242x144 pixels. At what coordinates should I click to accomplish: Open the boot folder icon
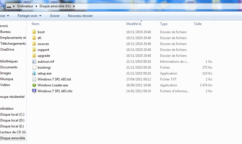[x=34, y=32]
